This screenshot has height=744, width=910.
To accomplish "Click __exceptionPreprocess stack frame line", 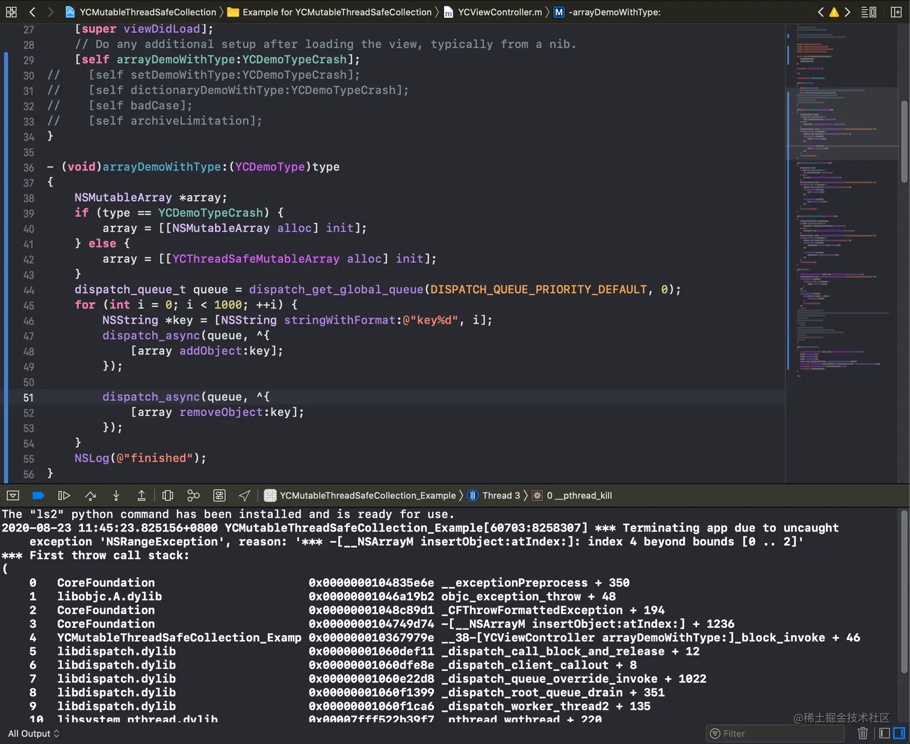I will (x=329, y=583).
